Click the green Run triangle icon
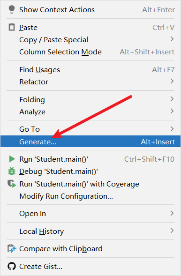Viewport: 181px width, 276px height. pos(12,159)
